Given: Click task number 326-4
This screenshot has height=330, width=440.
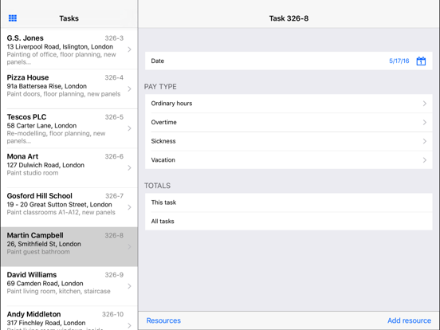Looking at the screenshot, I should pos(114,77).
